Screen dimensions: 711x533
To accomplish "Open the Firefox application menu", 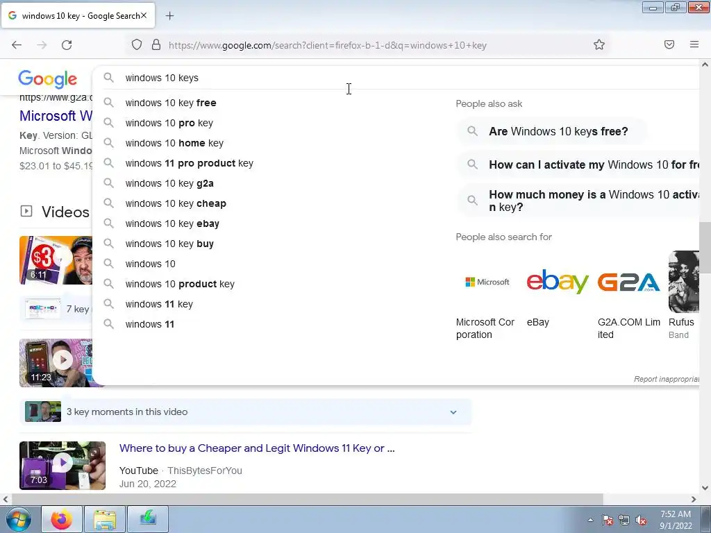I will [694, 44].
